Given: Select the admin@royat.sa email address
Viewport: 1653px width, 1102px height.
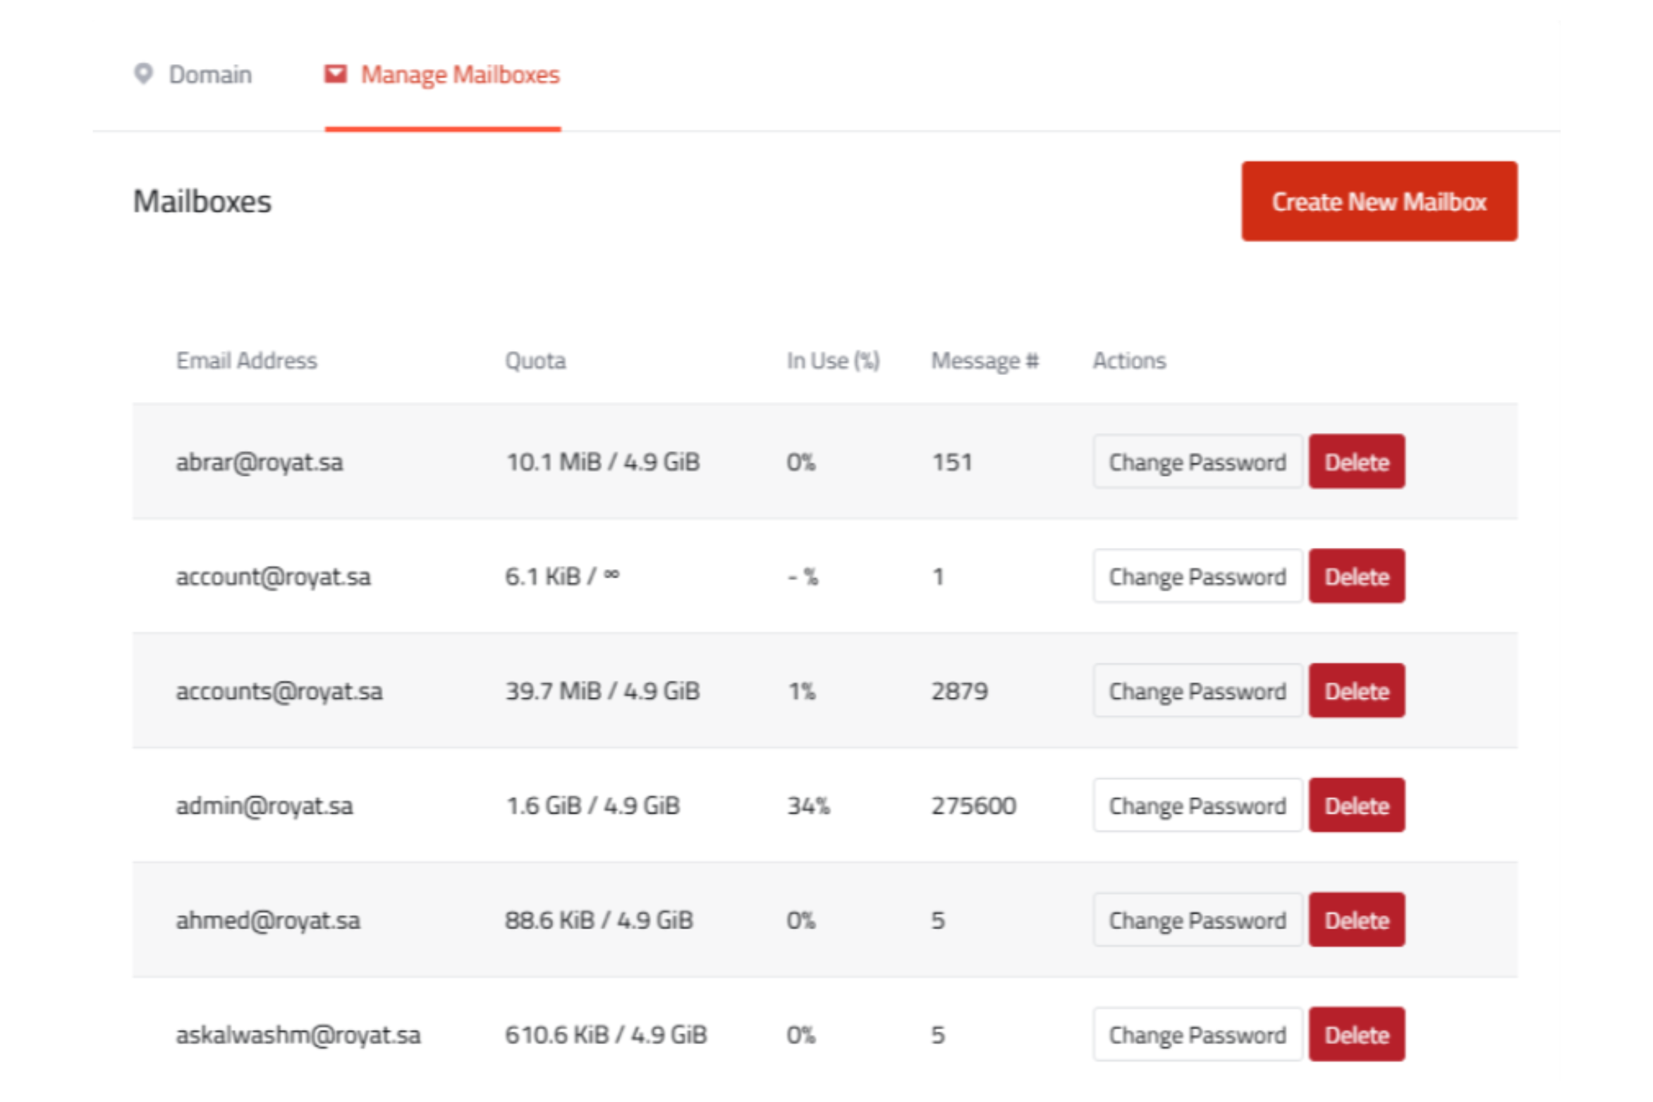Looking at the screenshot, I should point(264,806).
